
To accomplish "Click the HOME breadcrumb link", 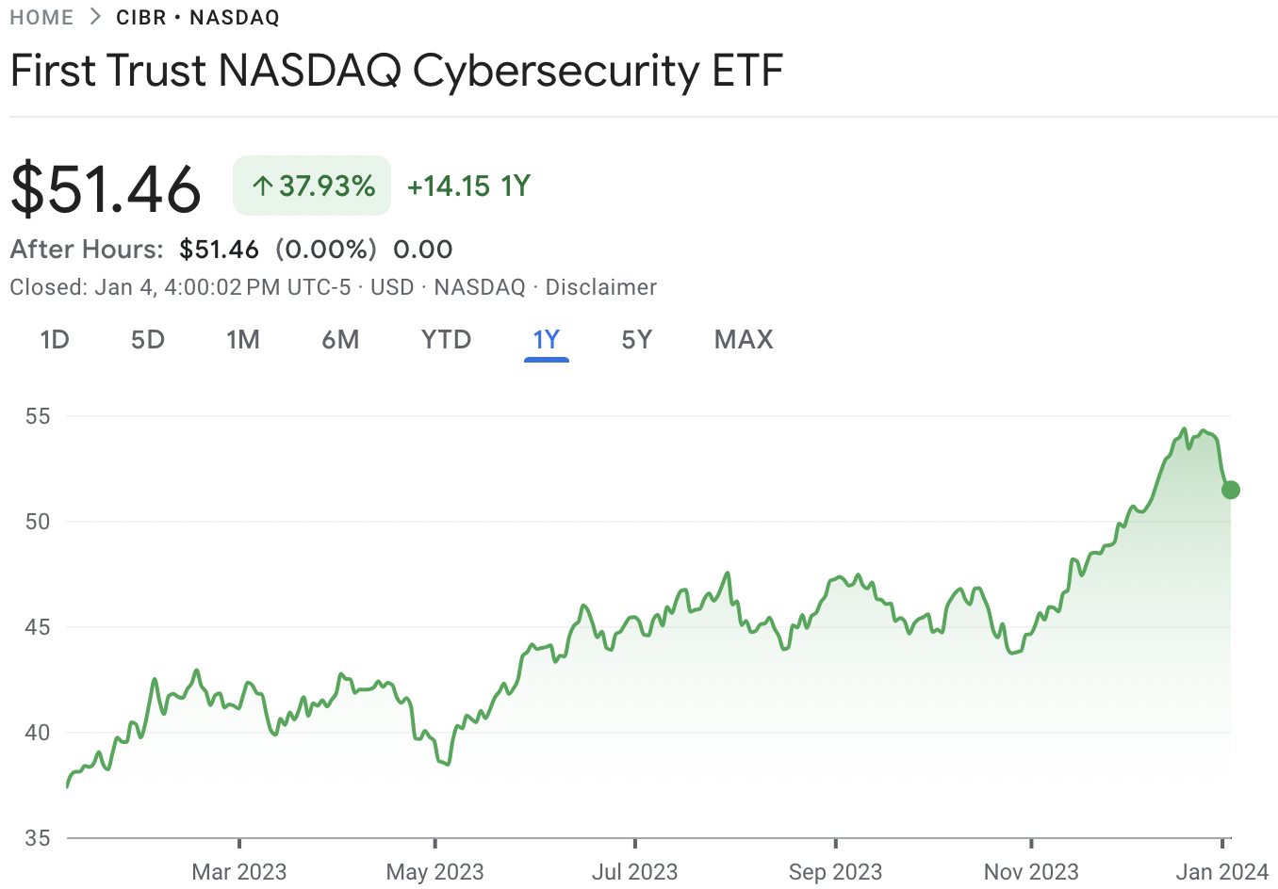I will (41, 18).
